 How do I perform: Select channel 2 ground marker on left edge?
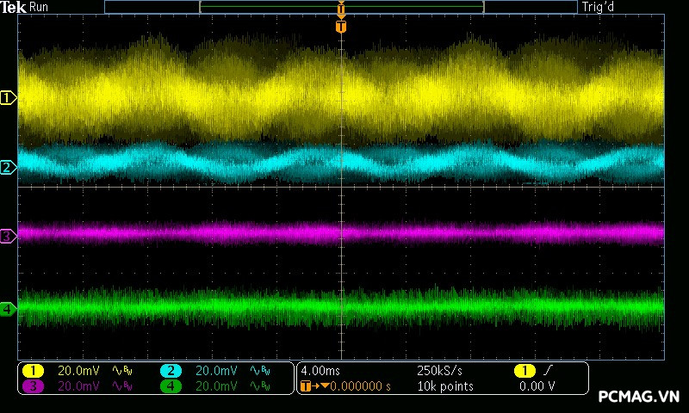point(9,167)
